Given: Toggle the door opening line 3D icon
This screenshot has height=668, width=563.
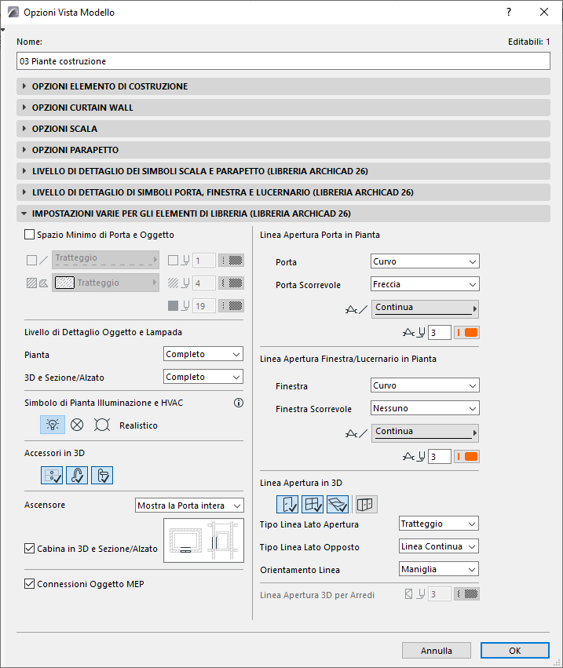Looking at the screenshot, I should pos(287,505).
